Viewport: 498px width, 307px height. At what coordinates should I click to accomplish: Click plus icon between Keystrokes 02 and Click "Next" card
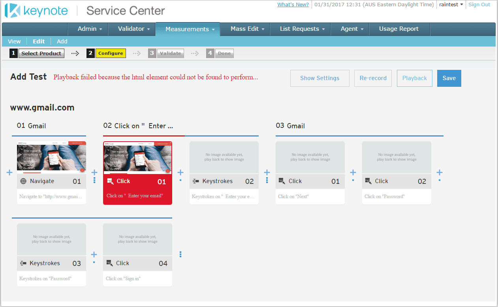coord(267,172)
